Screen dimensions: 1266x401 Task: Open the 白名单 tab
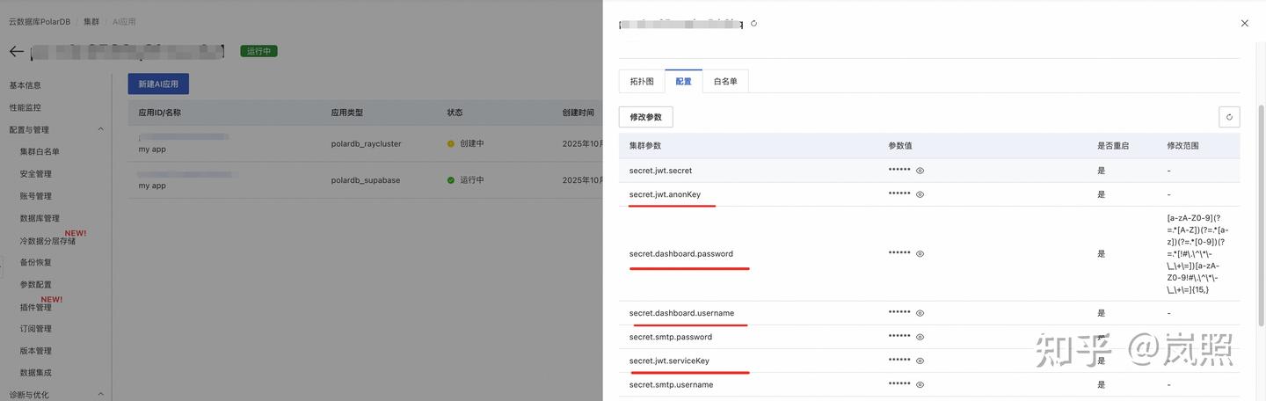pyautogui.click(x=725, y=81)
